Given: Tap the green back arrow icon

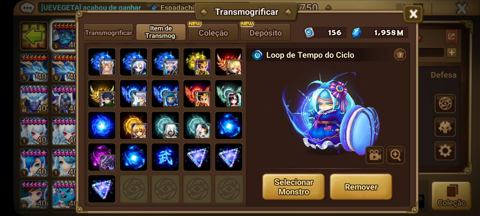Looking at the screenshot, I should [34, 36].
